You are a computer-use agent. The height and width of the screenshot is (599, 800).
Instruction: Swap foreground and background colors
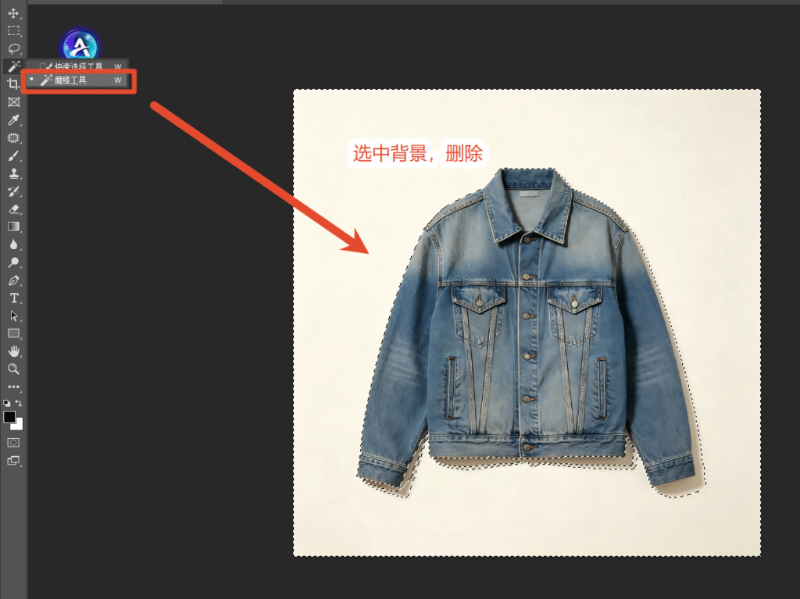[19, 403]
